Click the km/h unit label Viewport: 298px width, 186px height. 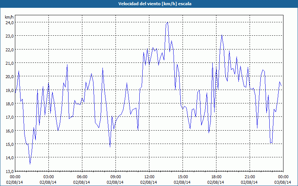click(x=9, y=17)
